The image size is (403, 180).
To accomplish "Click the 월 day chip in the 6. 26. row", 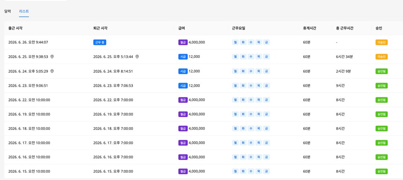I will pos(235,42).
